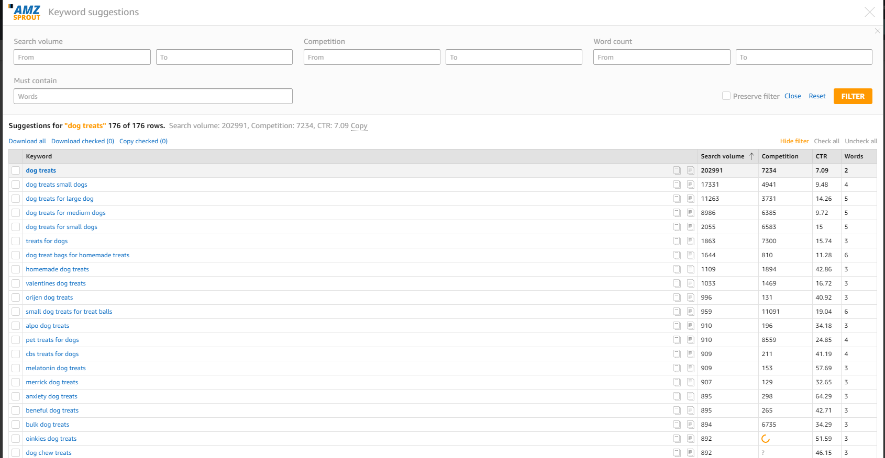885x458 pixels.
Task: Check the dog treats small dogs row
Action: click(16, 185)
